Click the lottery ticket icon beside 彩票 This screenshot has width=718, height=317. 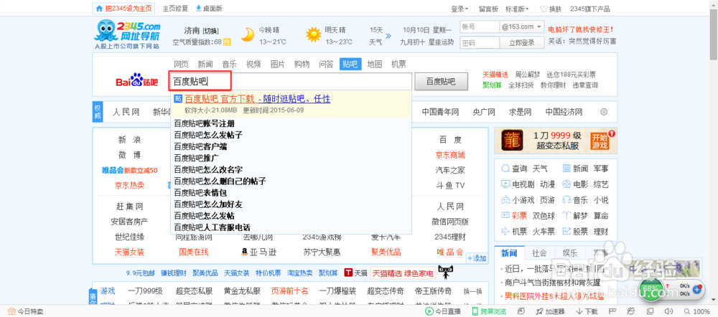coord(505,215)
